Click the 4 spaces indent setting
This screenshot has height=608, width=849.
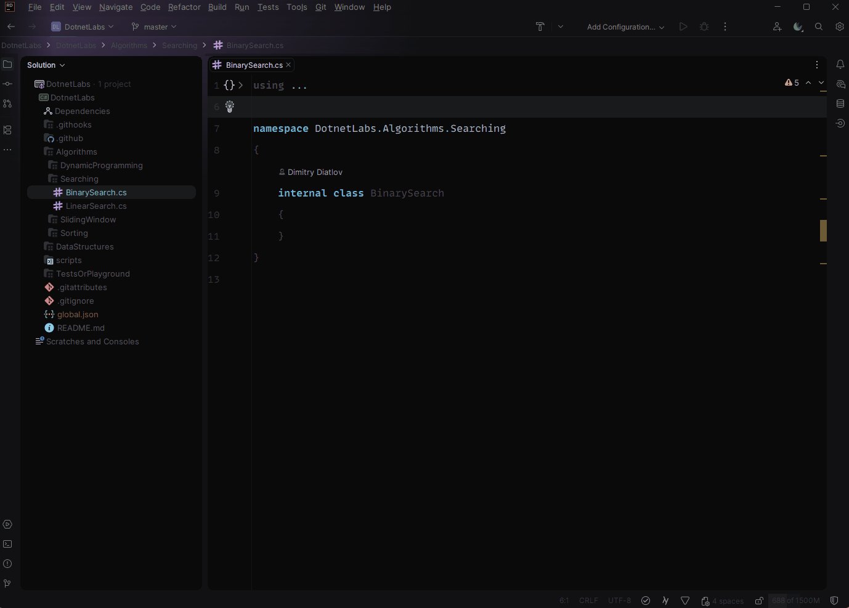pos(722,601)
